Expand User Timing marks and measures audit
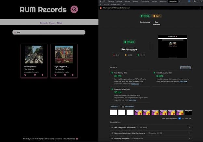 pyautogui.click(x=151, y=128)
